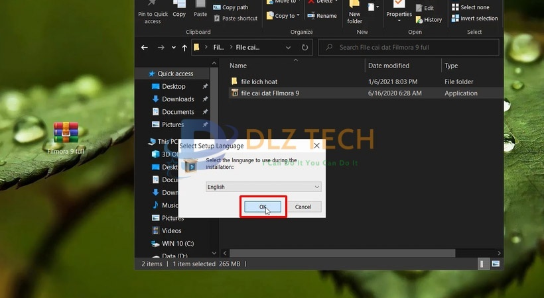Go up one folder level
The width and height of the screenshot is (544, 298).
point(184,48)
